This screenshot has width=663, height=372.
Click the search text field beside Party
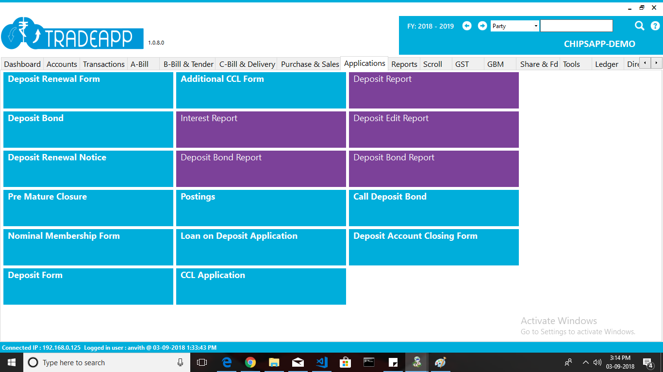[576, 26]
